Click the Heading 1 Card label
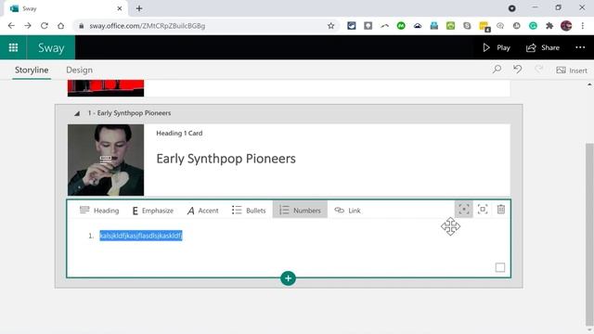 point(179,134)
